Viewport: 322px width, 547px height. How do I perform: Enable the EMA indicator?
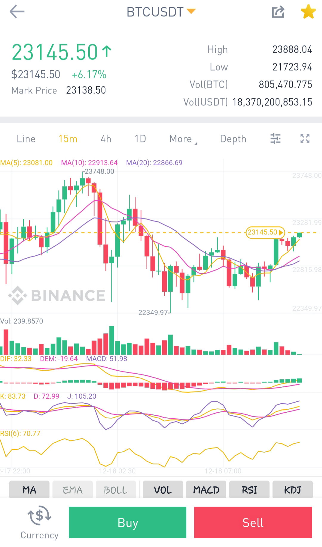pos(72,490)
